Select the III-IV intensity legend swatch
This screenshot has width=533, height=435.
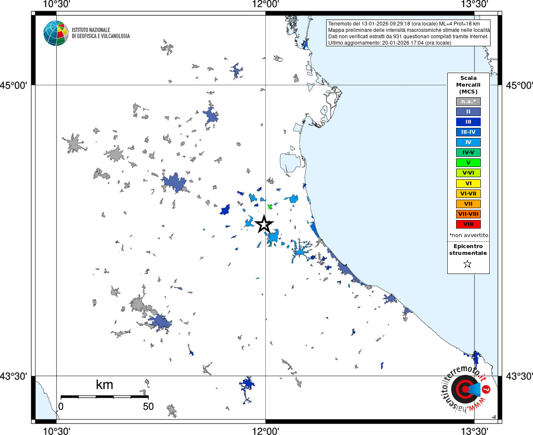(468, 132)
